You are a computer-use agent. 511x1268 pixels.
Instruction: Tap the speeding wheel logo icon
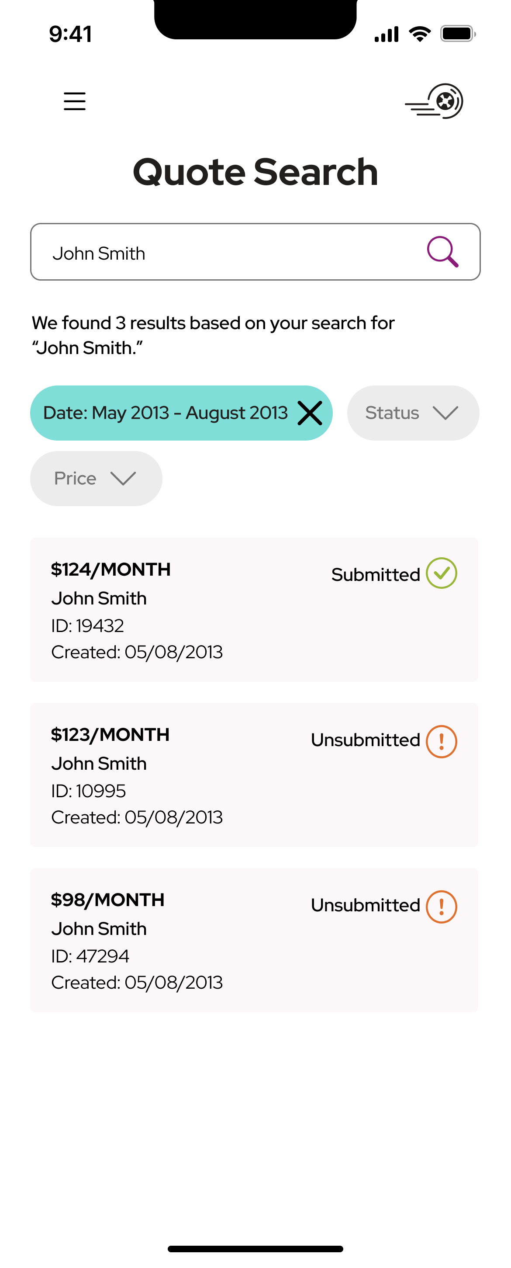pyautogui.click(x=434, y=101)
